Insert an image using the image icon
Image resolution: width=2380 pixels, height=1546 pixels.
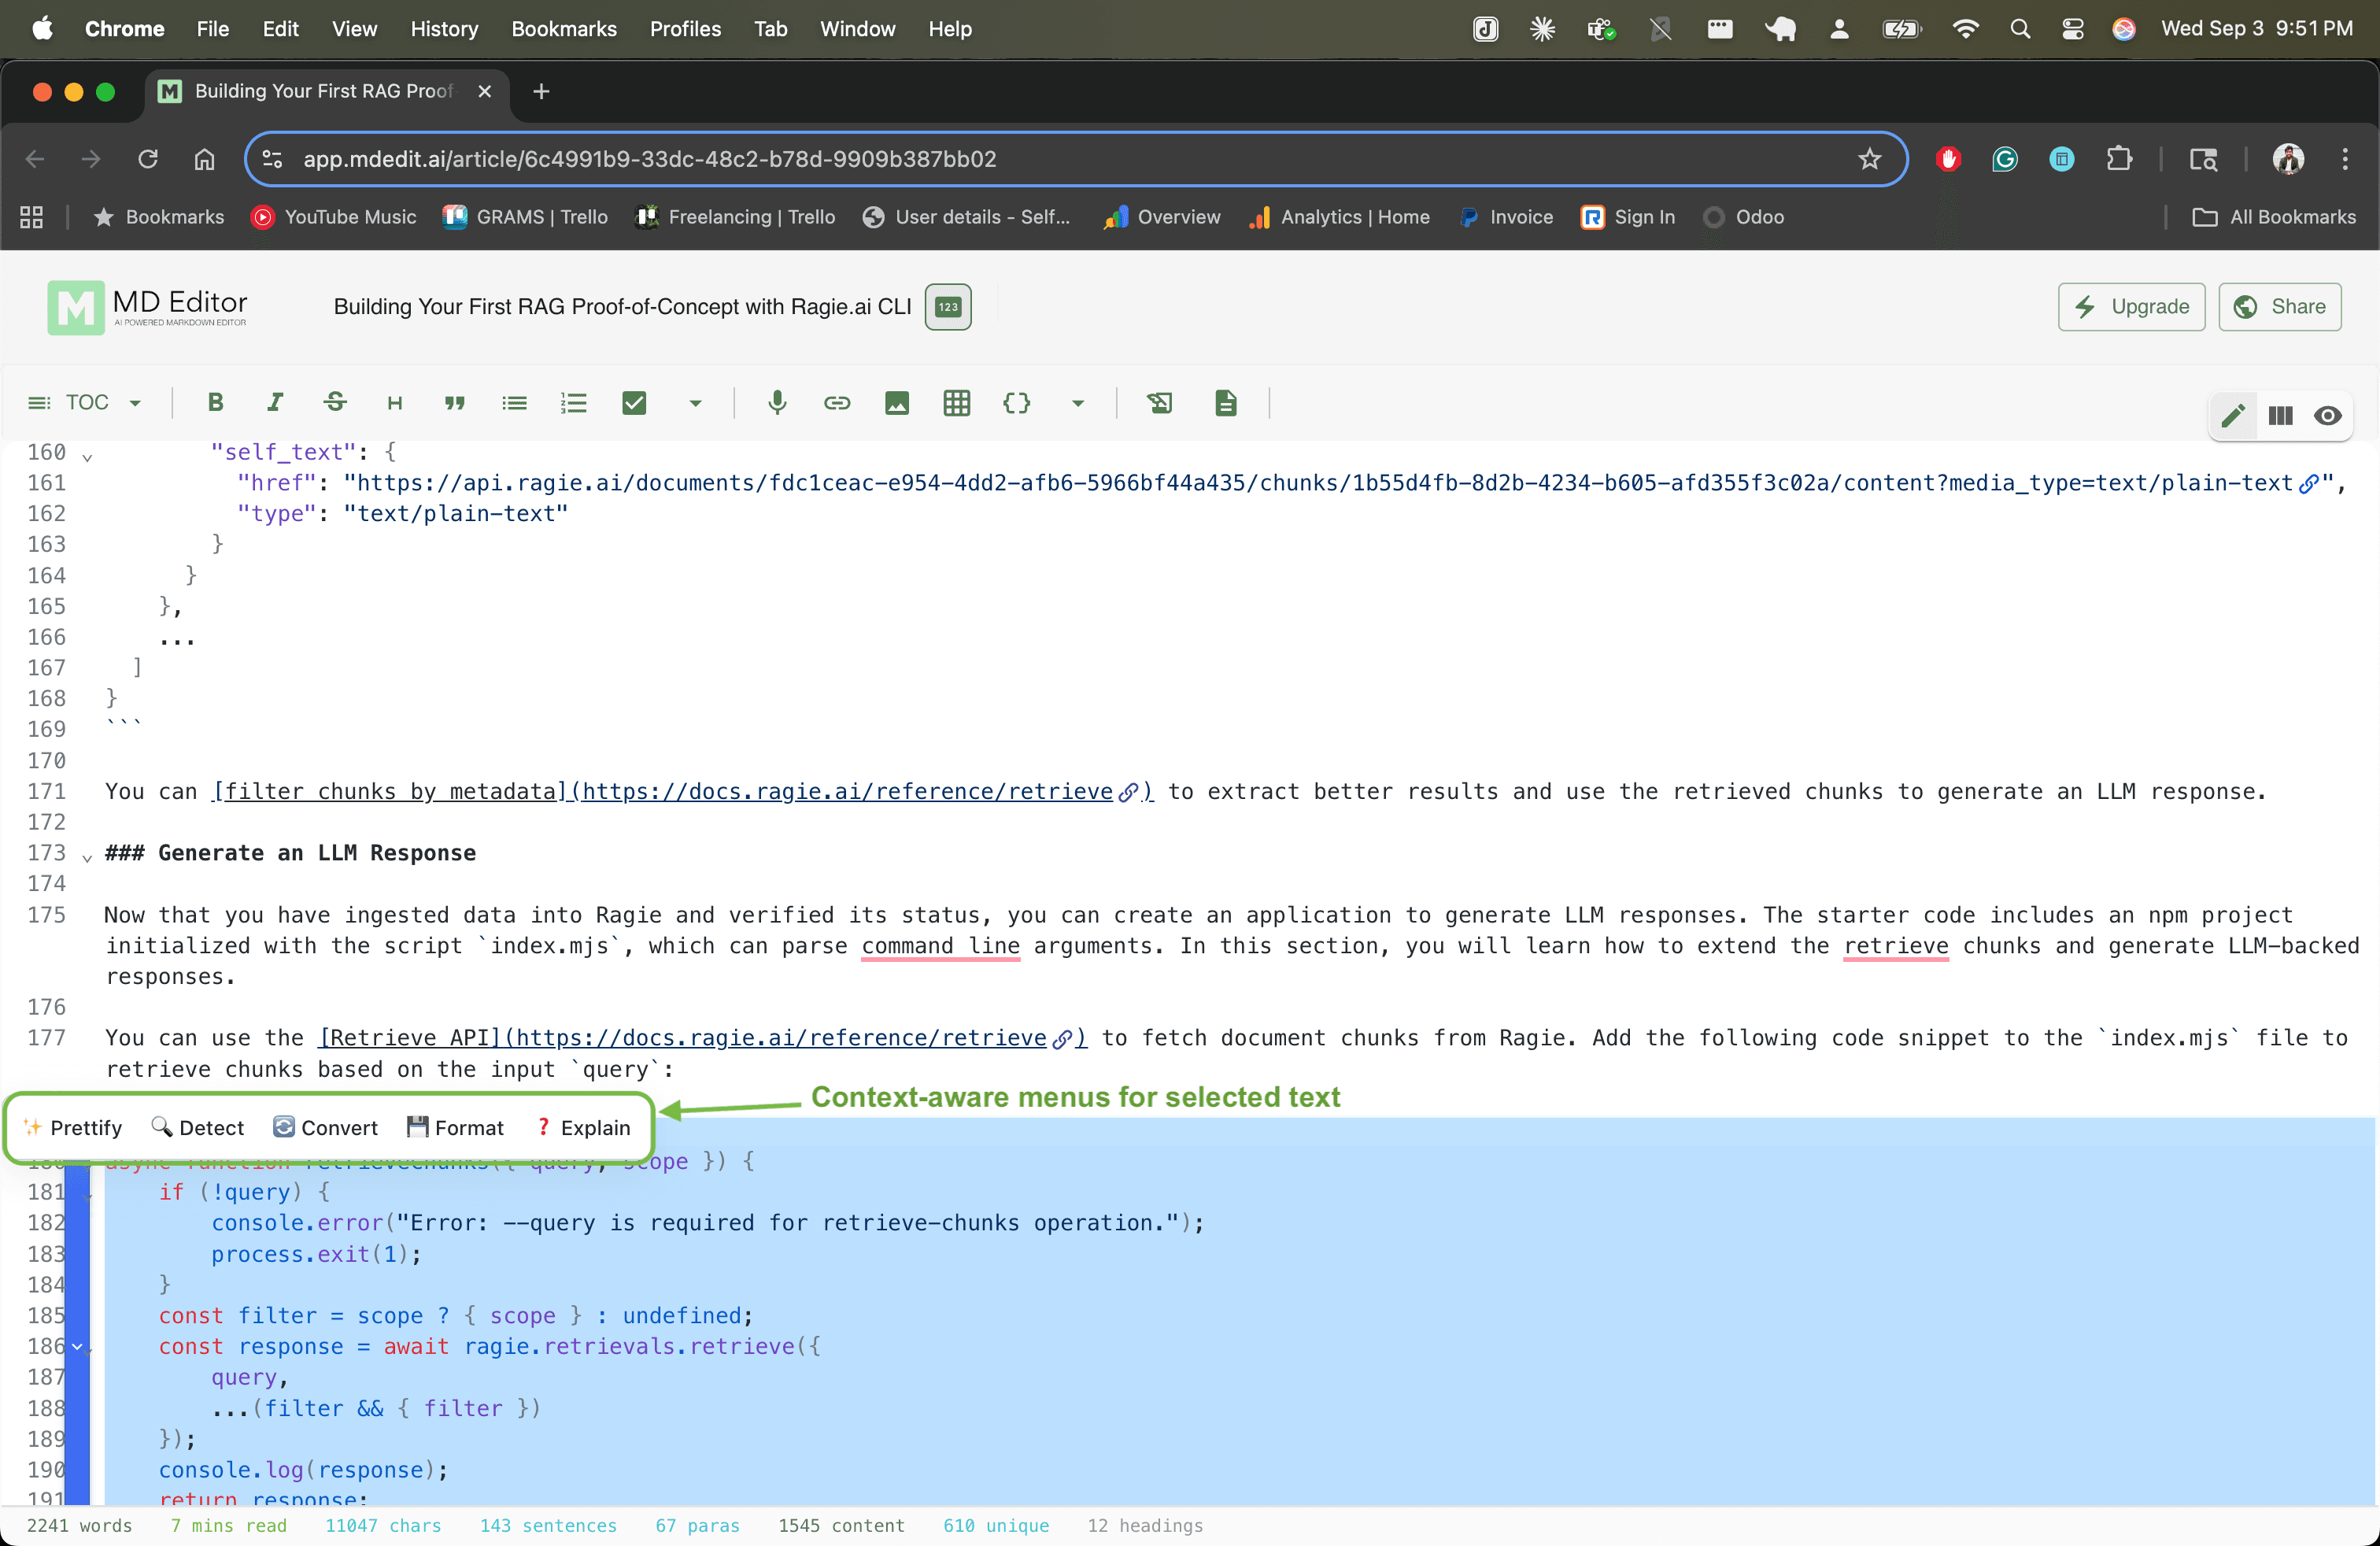896,403
